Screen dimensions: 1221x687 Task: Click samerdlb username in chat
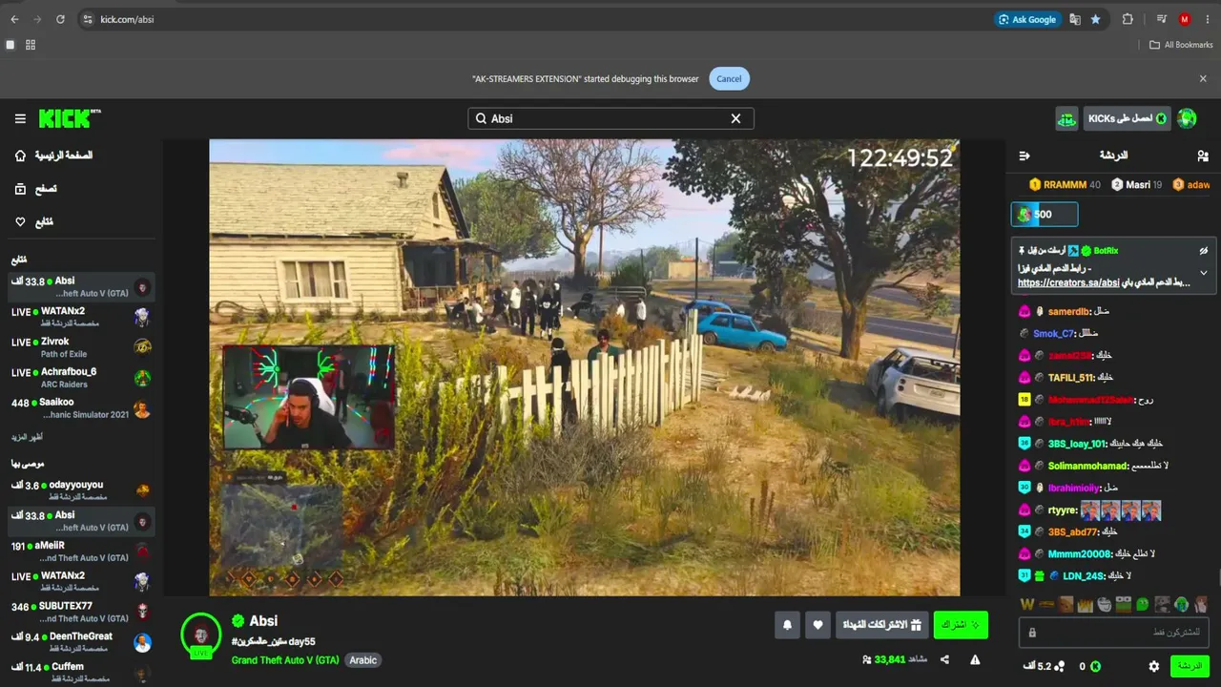[x=1068, y=312]
